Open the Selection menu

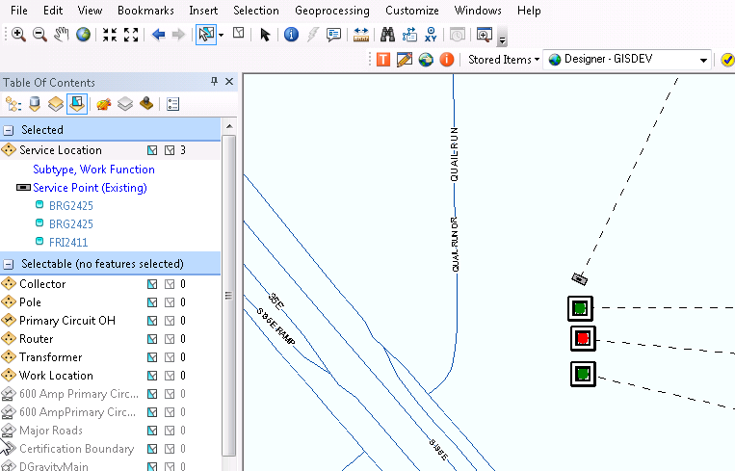click(x=256, y=11)
